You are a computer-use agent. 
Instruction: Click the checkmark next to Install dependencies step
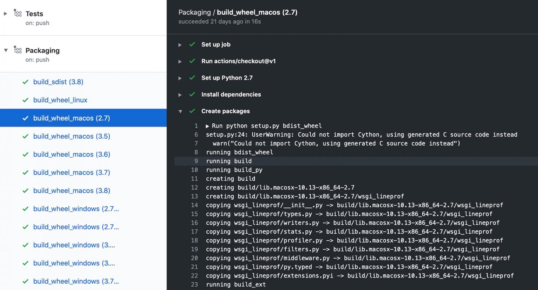[x=192, y=94]
